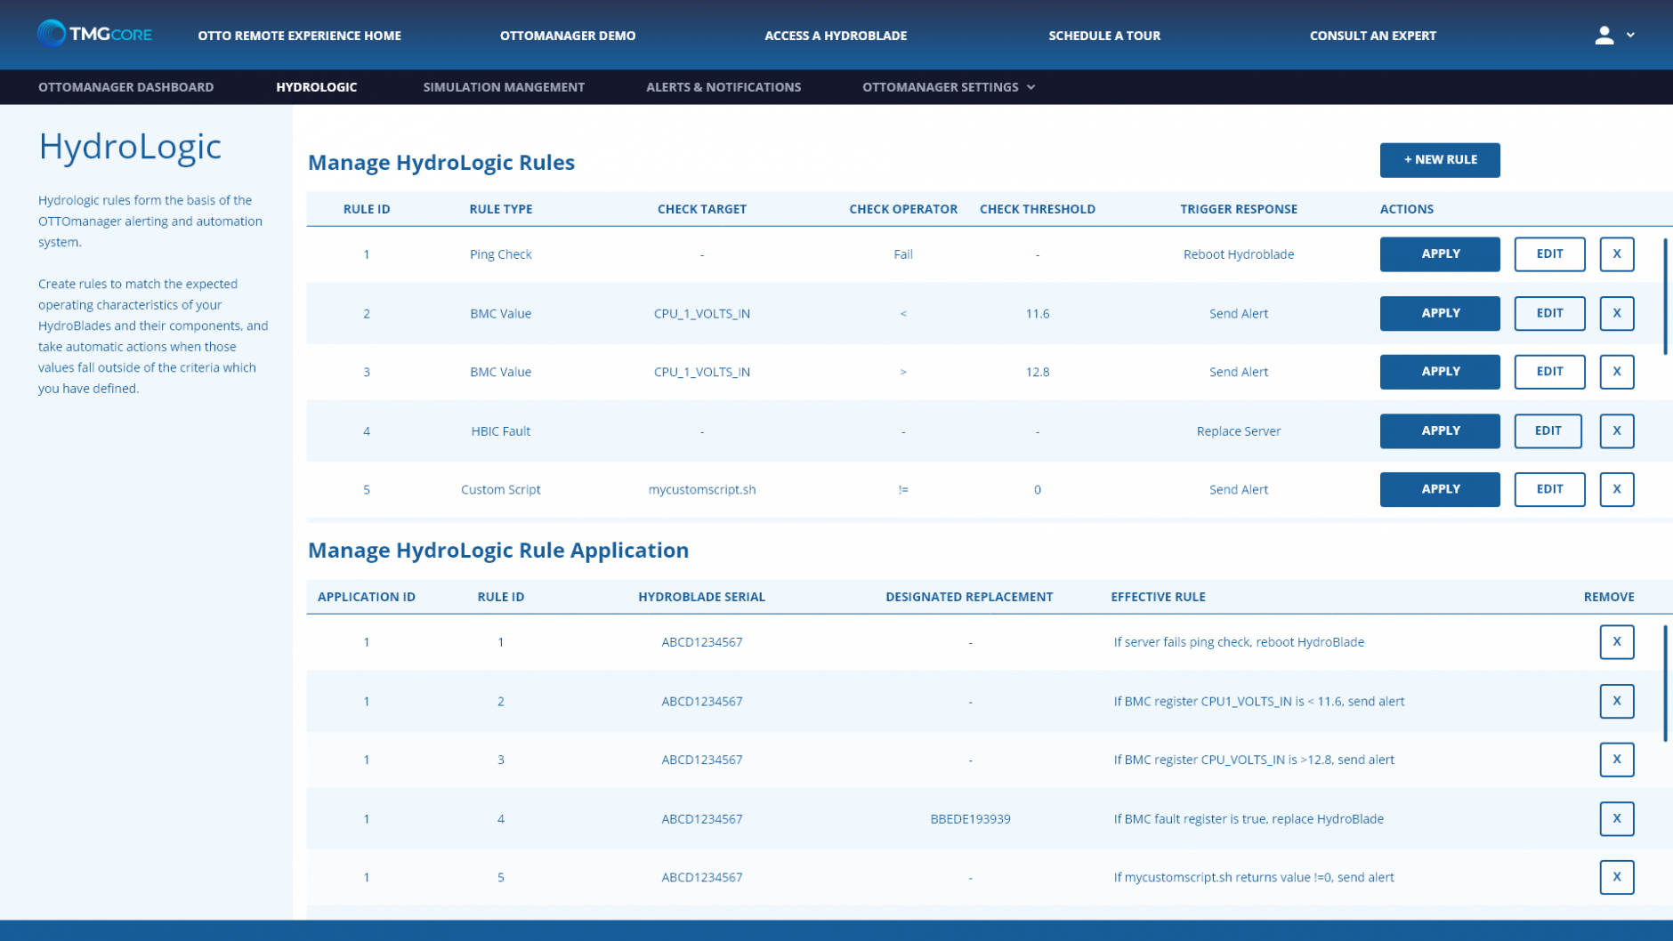The height and width of the screenshot is (941, 1673).
Task: Click the CHECK TARGET column header
Action: click(x=701, y=209)
